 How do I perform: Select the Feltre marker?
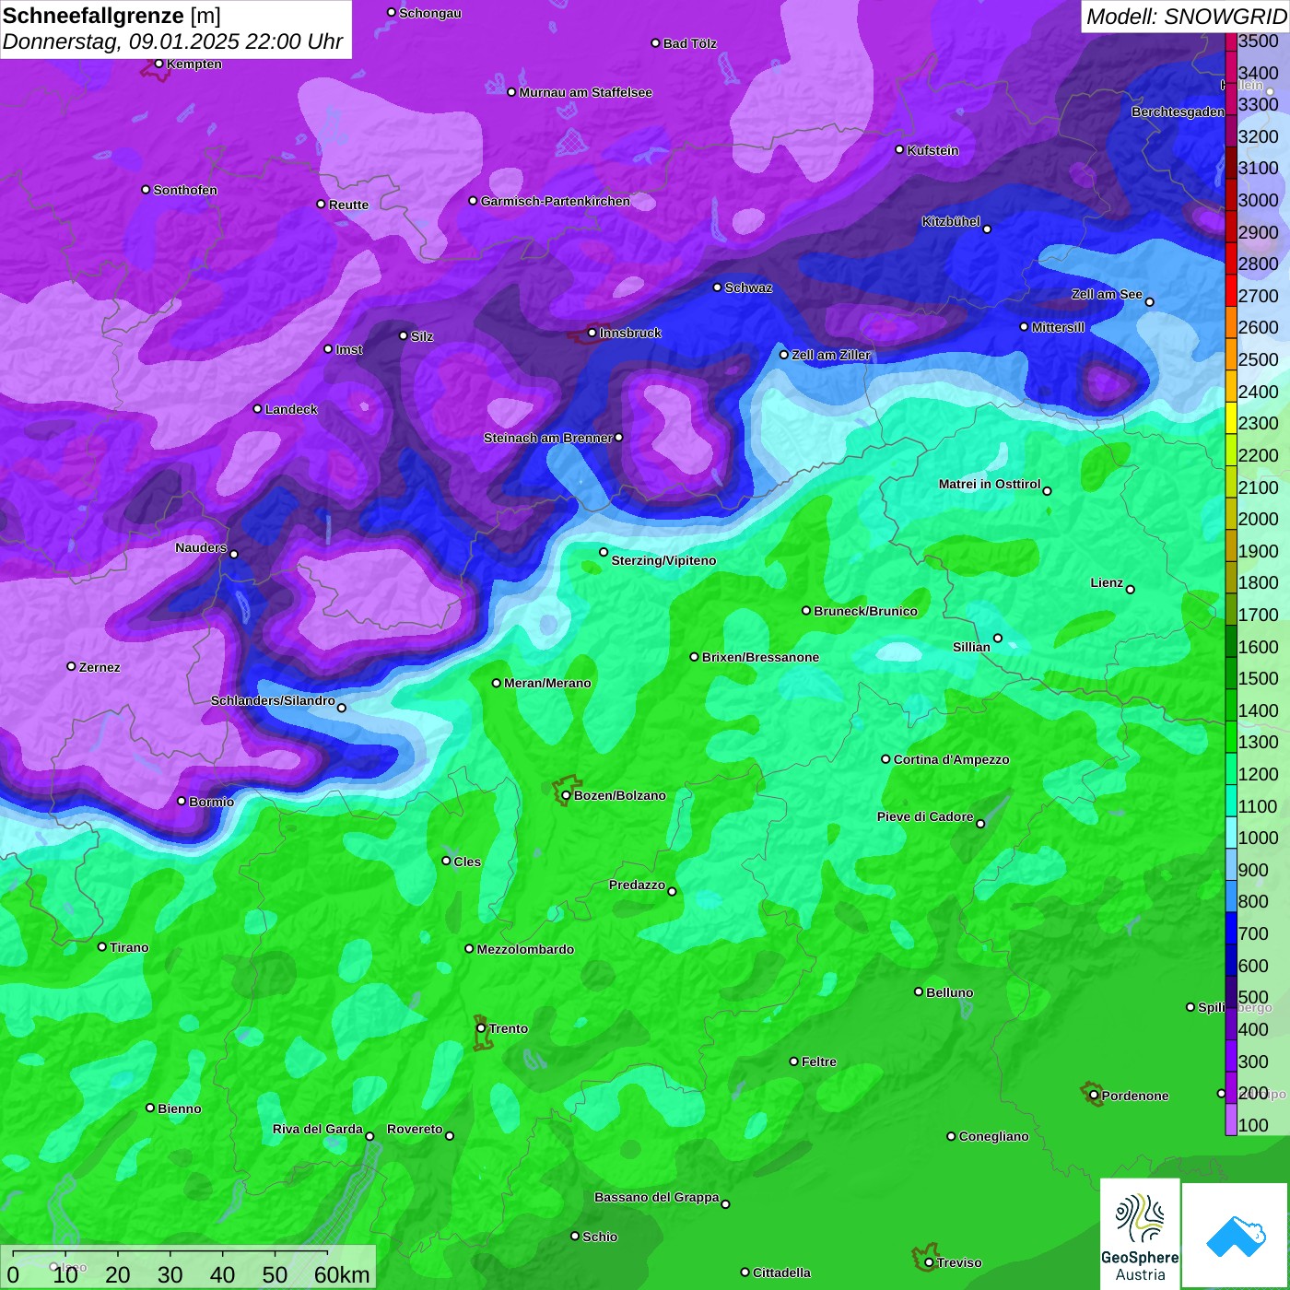coord(793,1061)
